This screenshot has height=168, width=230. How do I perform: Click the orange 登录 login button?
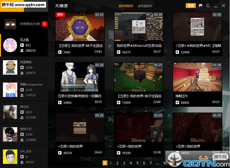click(190, 6)
